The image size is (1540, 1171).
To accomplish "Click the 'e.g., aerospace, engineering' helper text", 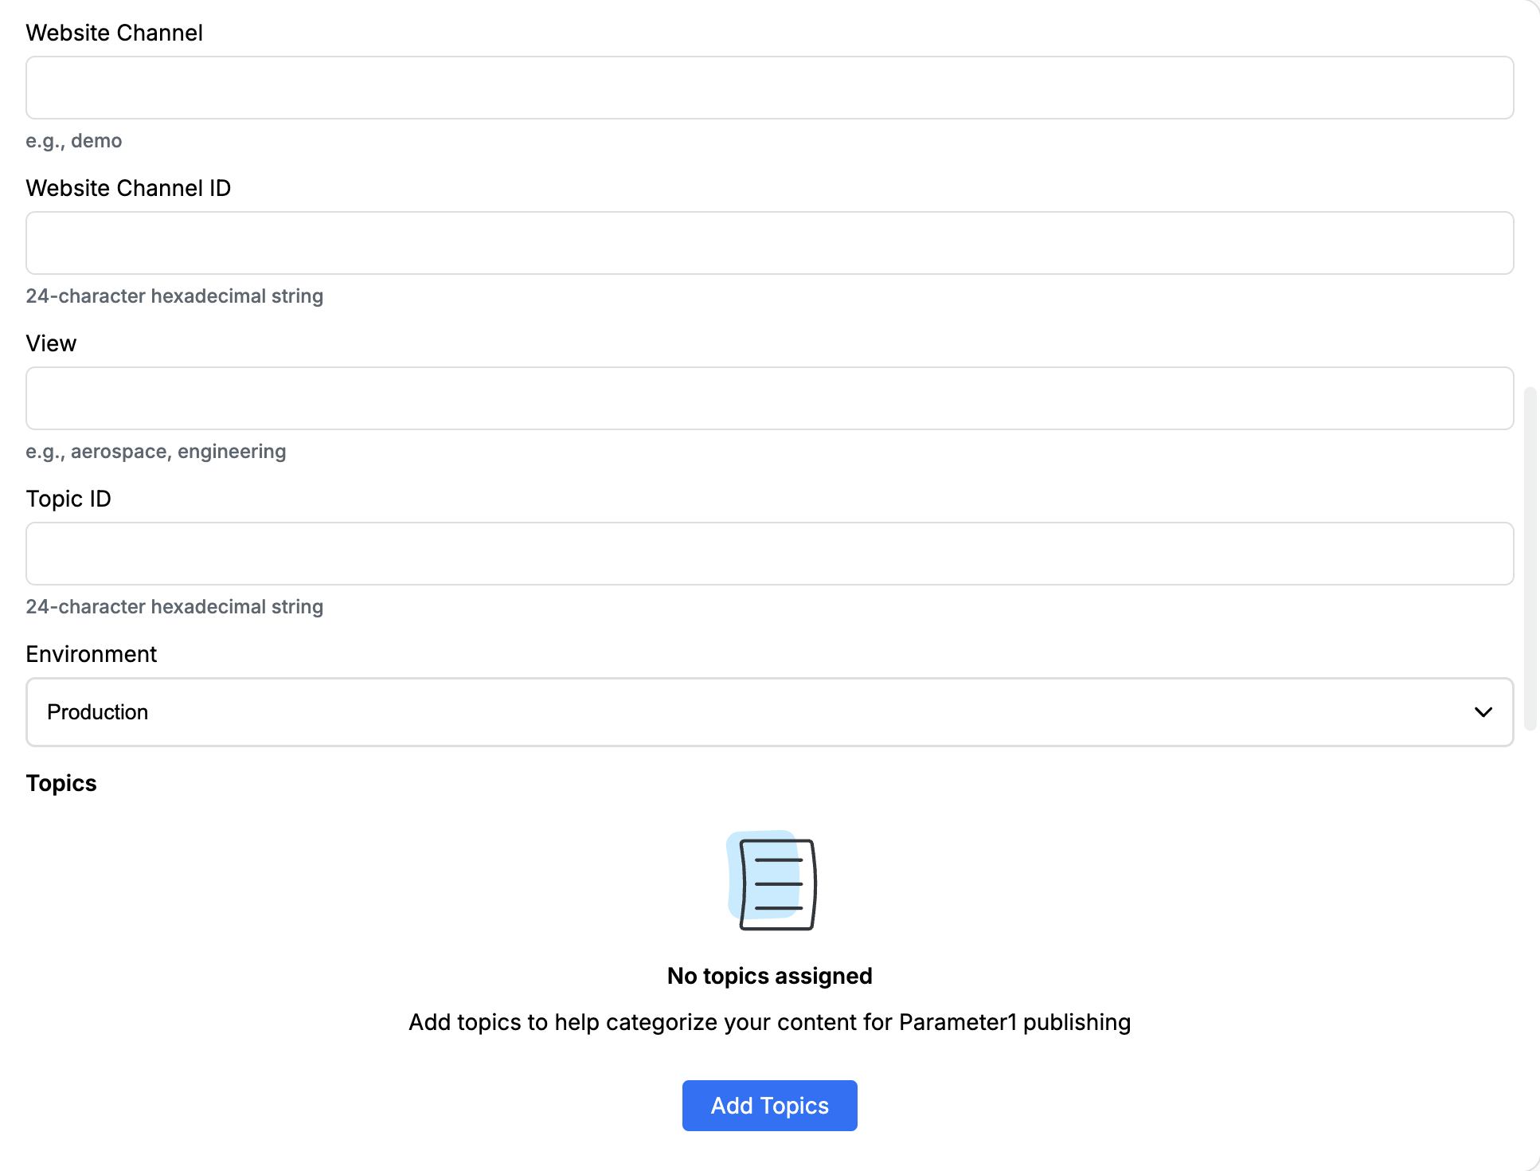I will click(156, 452).
